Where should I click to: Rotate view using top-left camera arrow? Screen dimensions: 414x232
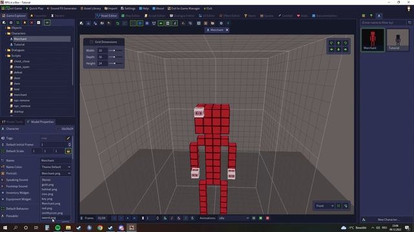coord(332,43)
